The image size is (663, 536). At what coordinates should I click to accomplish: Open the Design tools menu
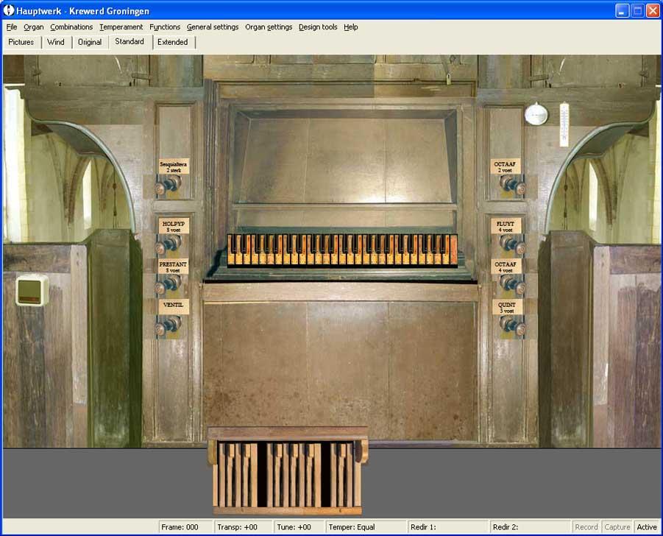pyautogui.click(x=318, y=27)
